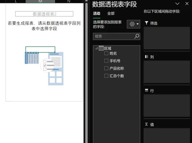This screenshot has height=143, width=192.
Task: Select column M header
Action: pos(40,1)
